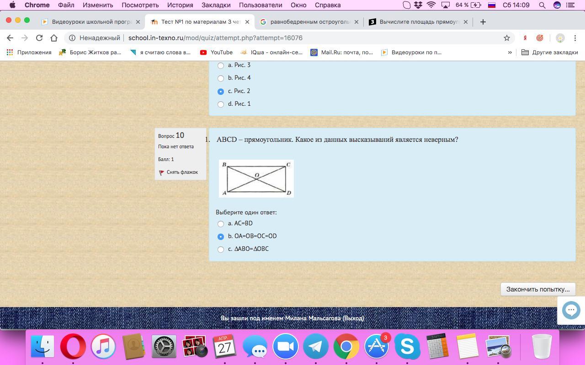The image size is (585, 365).
Task: Open App Store with 3 updates badge
Action: [x=377, y=347]
